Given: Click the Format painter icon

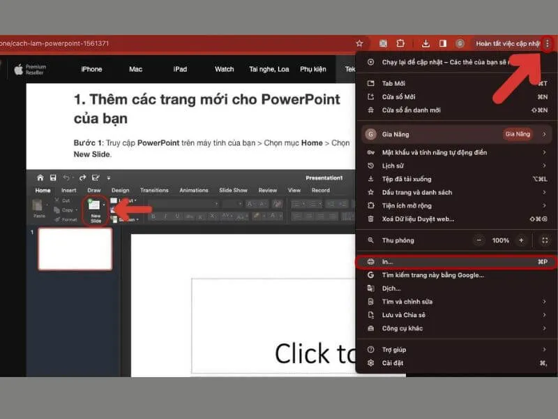Looking at the screenshot, I should [x=57, y=219].
